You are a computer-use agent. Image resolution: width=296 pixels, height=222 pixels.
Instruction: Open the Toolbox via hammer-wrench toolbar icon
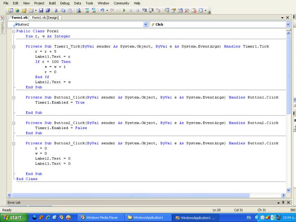point(187,10)
